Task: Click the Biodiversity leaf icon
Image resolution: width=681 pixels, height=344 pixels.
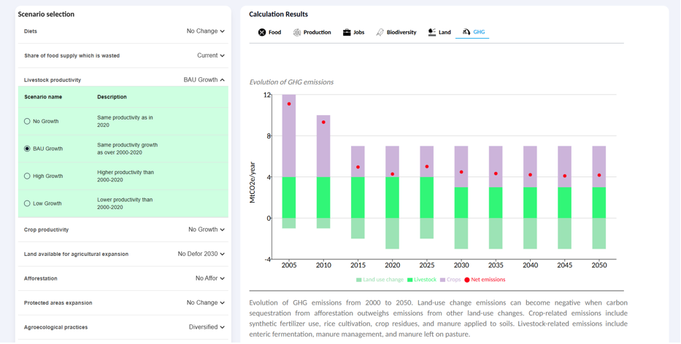Action: tap(380, 32)
